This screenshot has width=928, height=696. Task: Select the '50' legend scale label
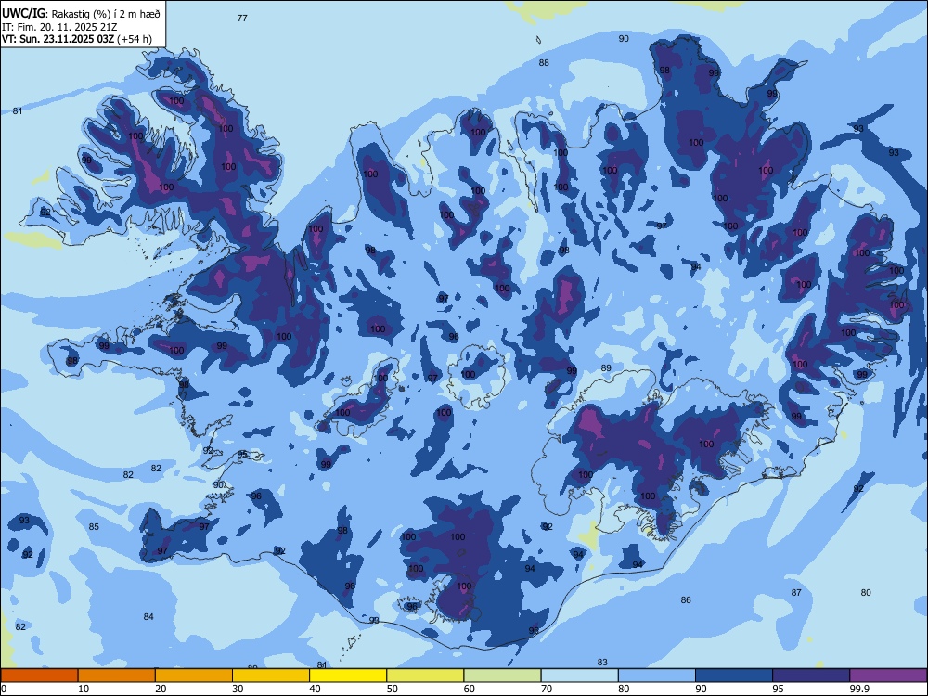pyautogui.click(x=393, y=689)
